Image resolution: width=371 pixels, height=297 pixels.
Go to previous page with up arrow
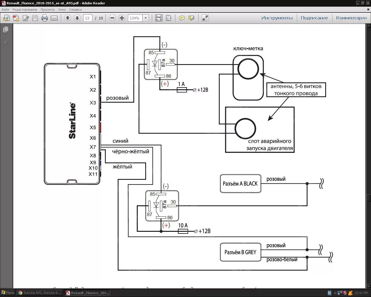click(x=68, y=18)
